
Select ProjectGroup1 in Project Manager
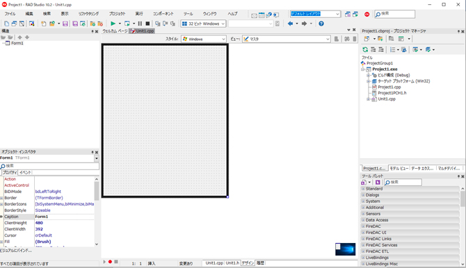[380, 63]
